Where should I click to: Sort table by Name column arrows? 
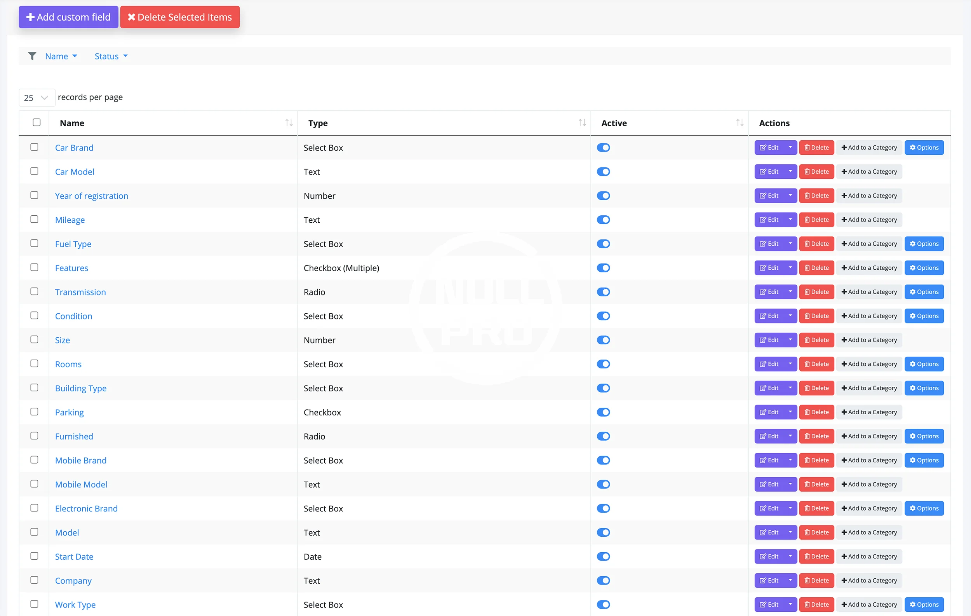(x=289, y=123)
